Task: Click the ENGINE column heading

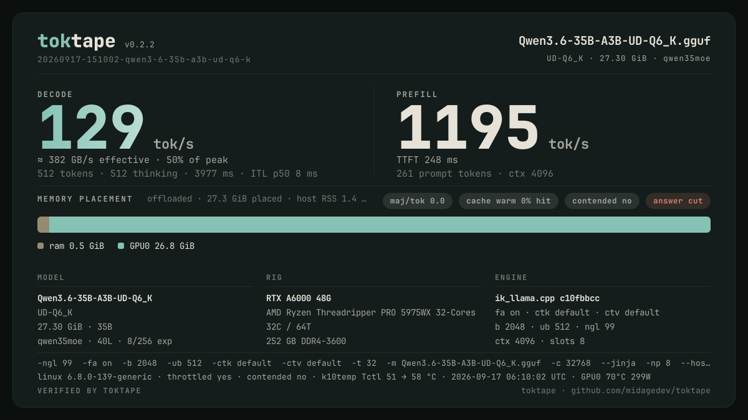Action: pos(511,278)
